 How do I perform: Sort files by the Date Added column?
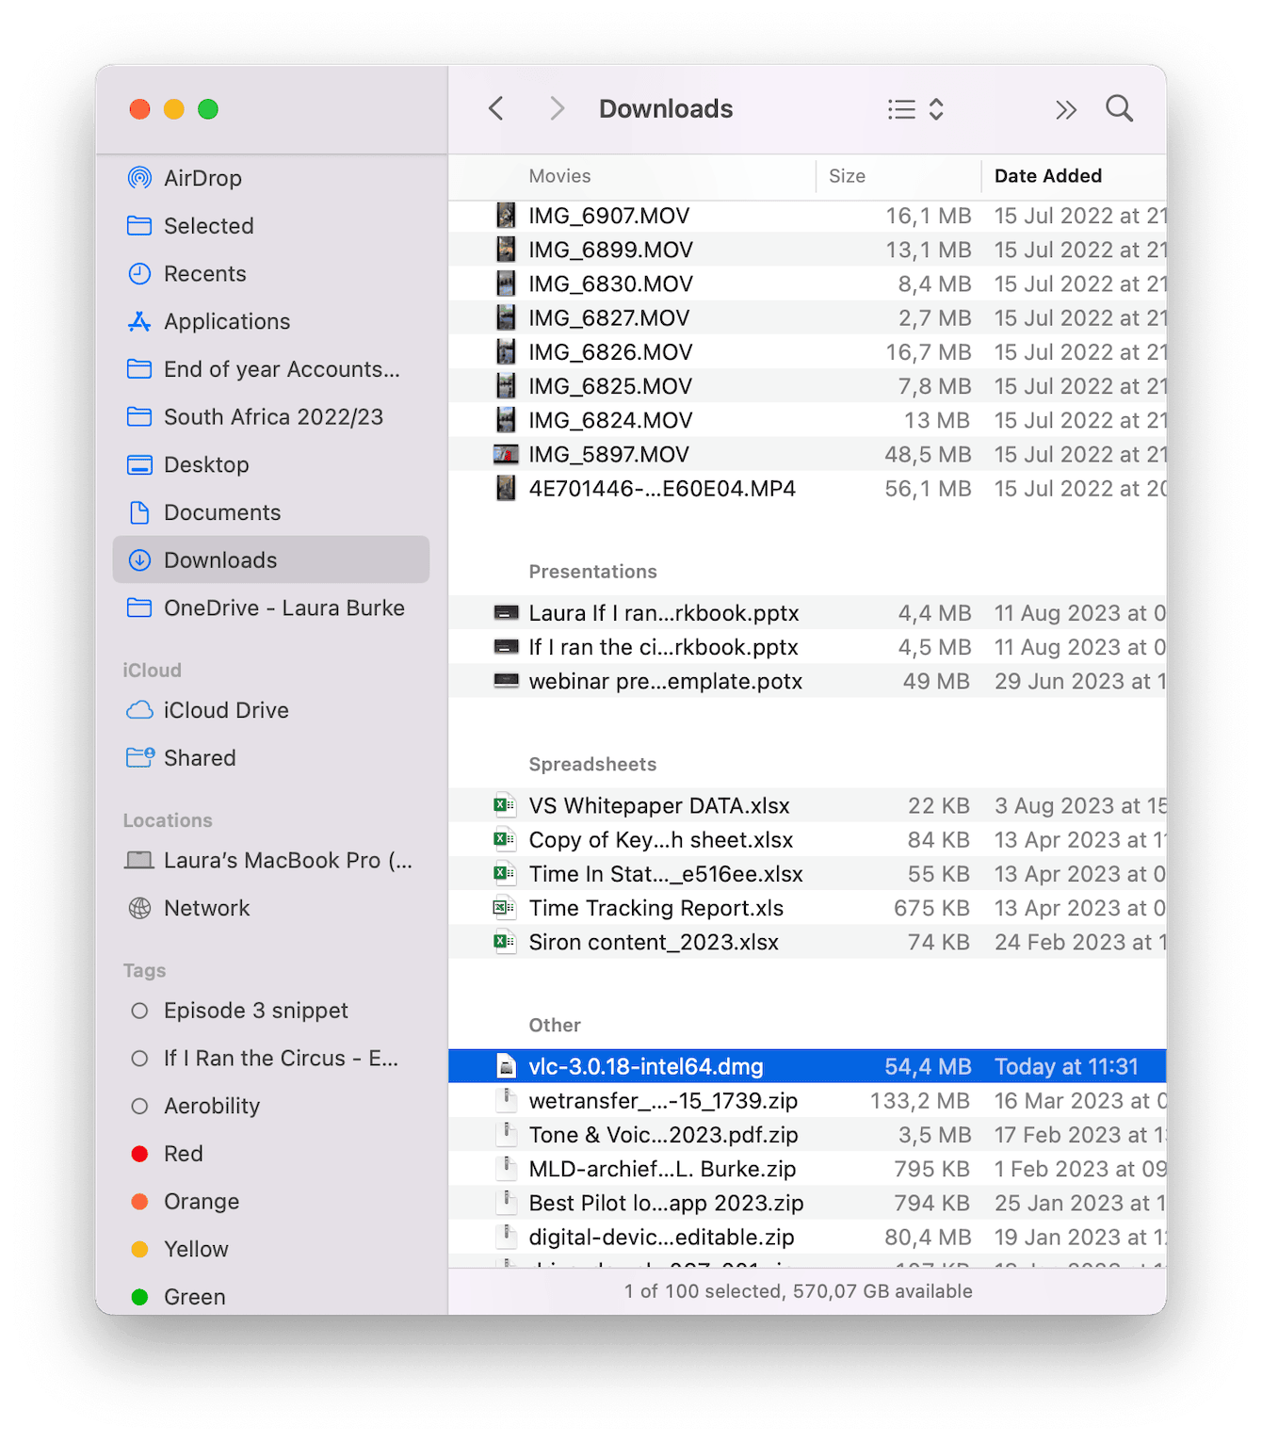click(x=1047, y=176)
